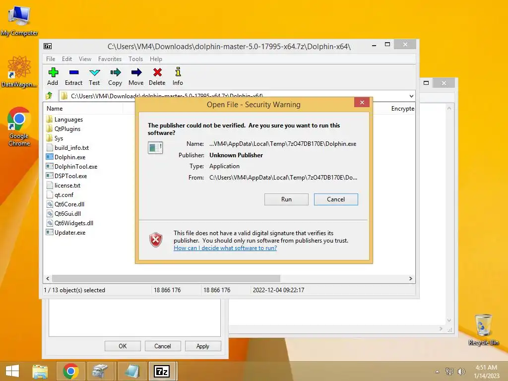Open My Computer desktop icon

[19, 20]
